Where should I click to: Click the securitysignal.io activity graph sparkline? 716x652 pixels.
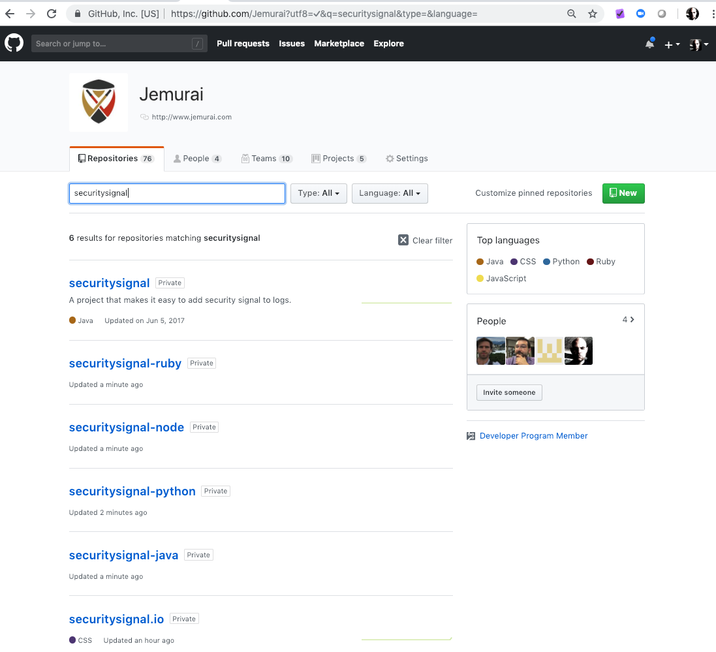(407, 639)
